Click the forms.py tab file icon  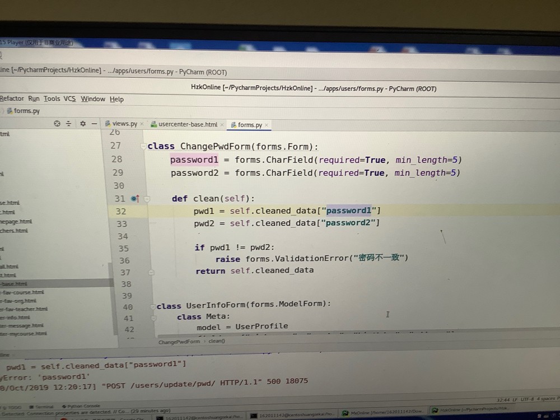coord(234,125)
